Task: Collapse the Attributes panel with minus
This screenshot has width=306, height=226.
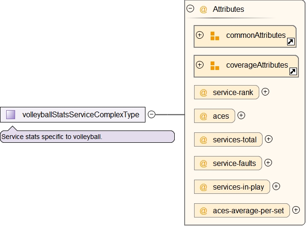Action: [190, 8]
